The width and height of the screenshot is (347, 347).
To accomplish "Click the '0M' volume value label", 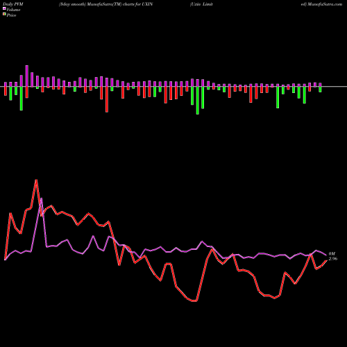I will point(332,254).
